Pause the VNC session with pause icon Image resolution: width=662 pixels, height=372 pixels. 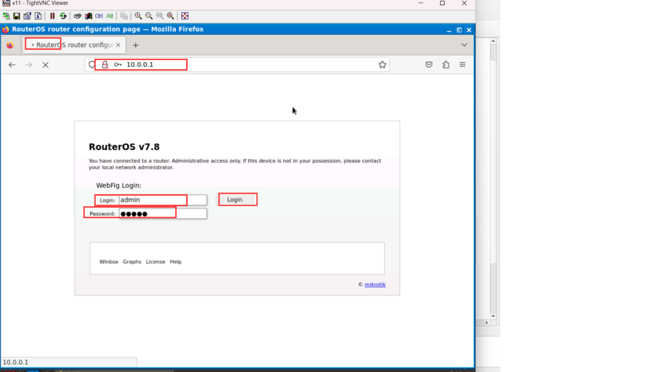click(52, 15)
